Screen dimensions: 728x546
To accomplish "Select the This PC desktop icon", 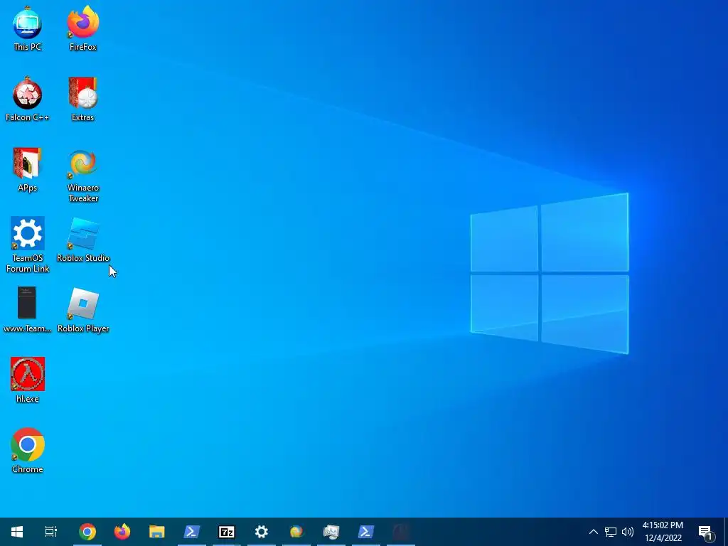I will click(28, 28).
